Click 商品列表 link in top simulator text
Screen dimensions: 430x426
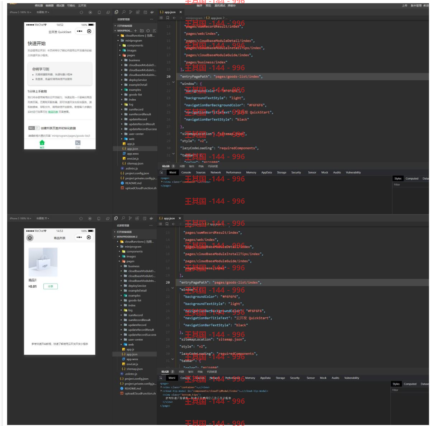tap(53, 112)
